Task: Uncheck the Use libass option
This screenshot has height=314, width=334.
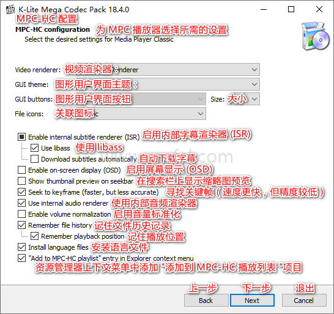Action: [x=34, y=148]
